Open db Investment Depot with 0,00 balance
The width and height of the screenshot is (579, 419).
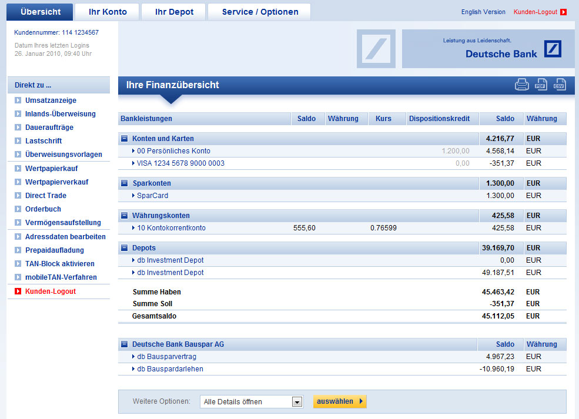point(170,260)
